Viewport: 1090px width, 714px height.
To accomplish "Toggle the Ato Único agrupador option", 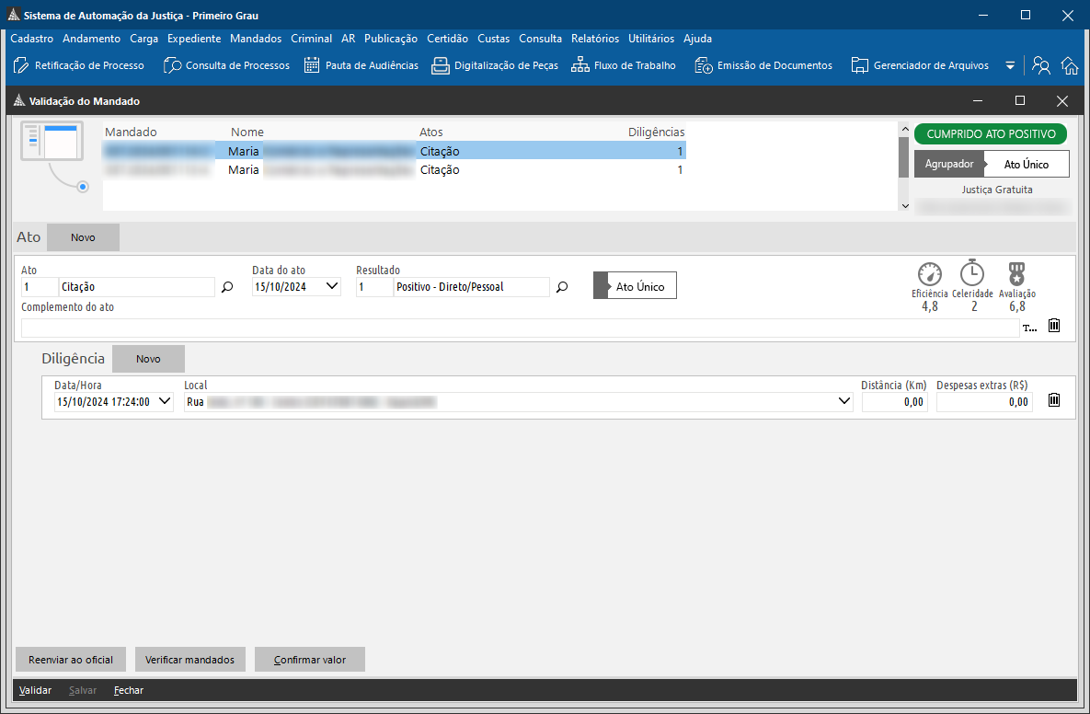I will click(x=1026, y=164).
